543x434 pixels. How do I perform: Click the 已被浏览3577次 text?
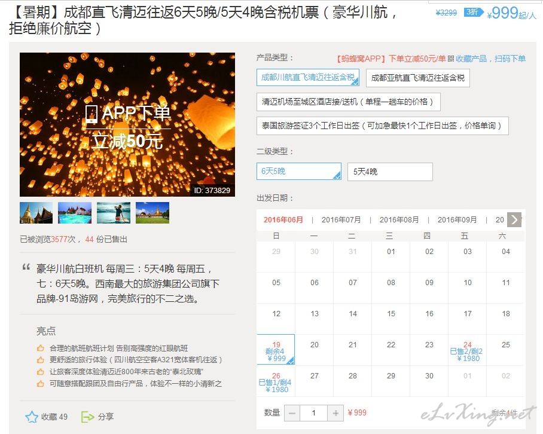click(47, 239)
